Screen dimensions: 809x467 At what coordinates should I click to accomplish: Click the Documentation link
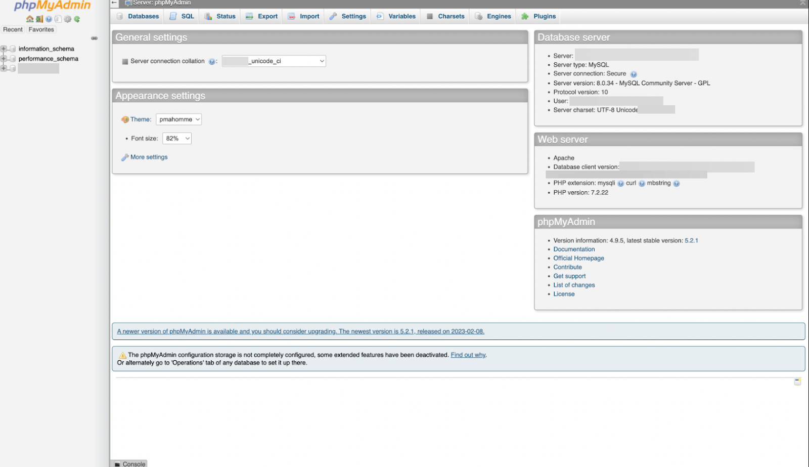click(574, 249)
